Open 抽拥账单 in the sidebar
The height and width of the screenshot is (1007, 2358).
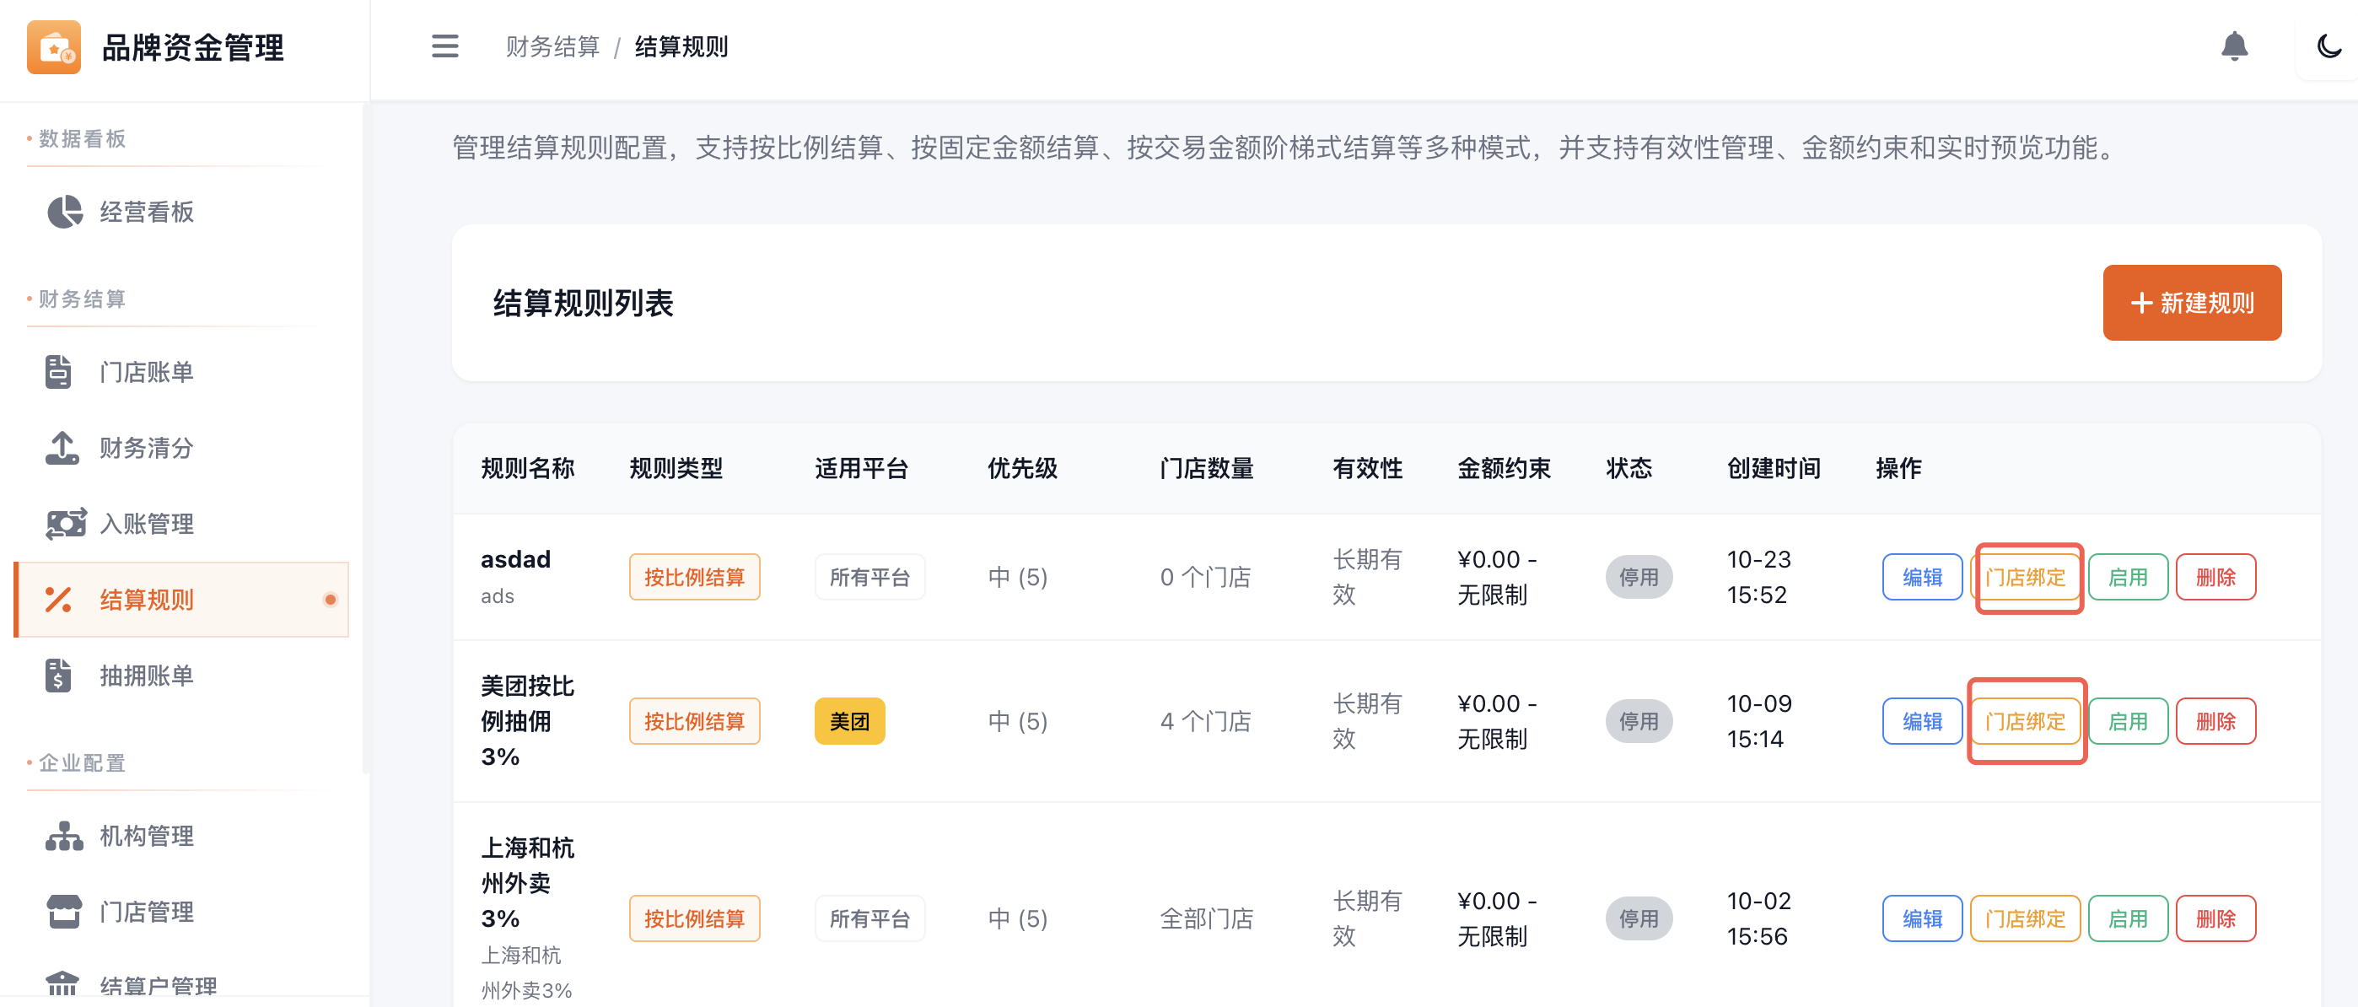147,676
